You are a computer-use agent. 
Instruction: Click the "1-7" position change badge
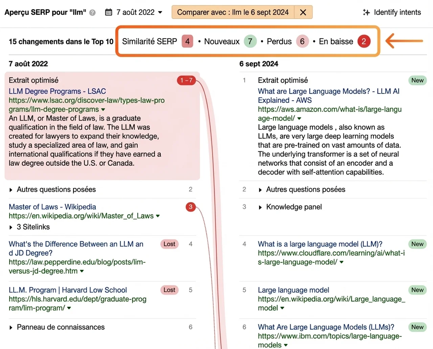[x=186, y=81]
